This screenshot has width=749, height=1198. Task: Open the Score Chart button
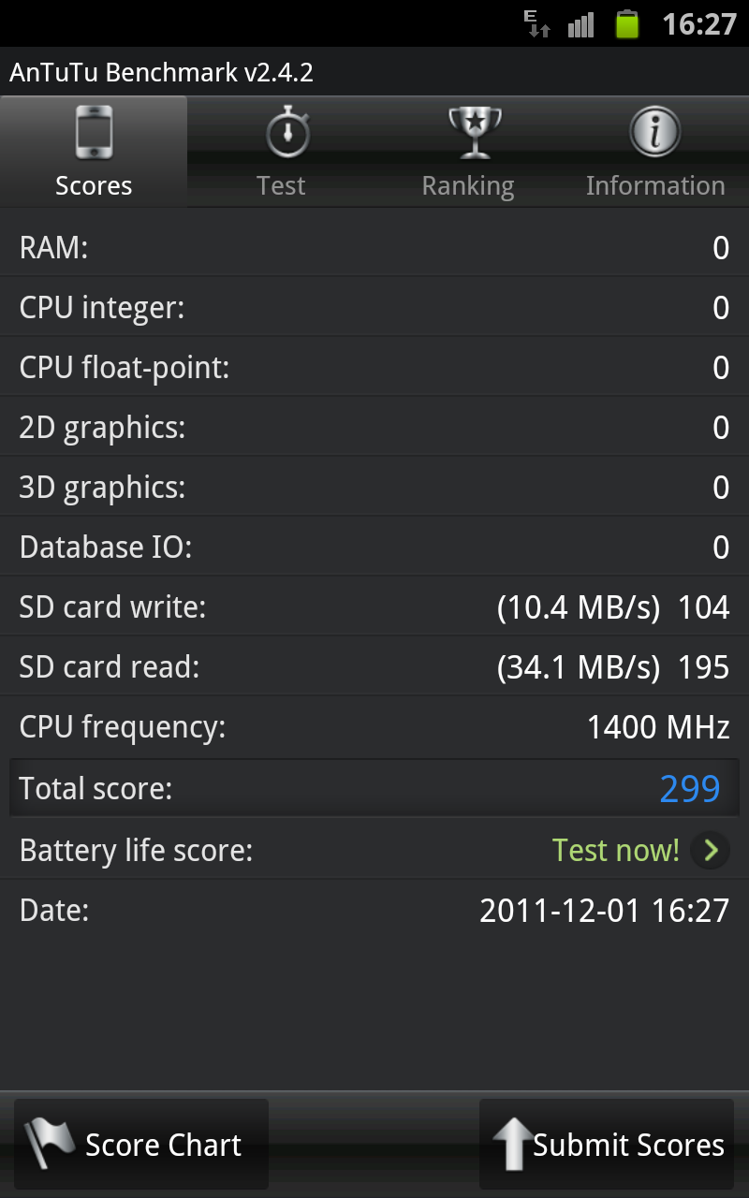coord(141,1144)
